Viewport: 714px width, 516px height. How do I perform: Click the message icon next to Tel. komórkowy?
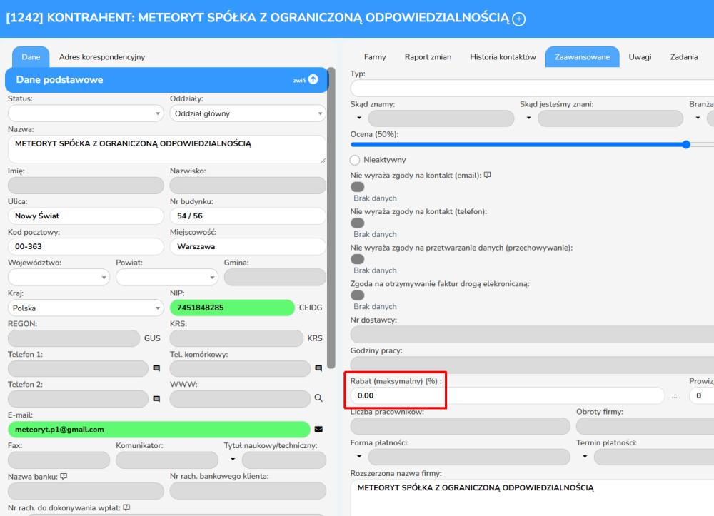pos(318,368)
